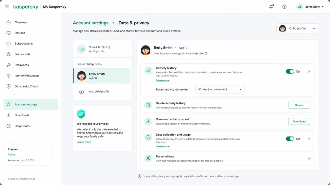Viewport: 330px width, 185px height.
Task: Disable the Data collection and usage toggle
Action: tap(290, 139)
